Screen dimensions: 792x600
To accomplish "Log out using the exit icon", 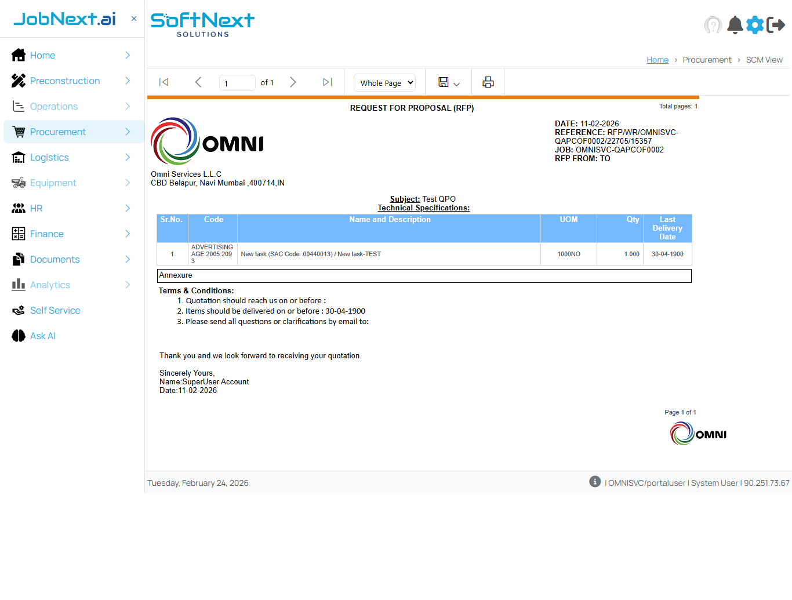I will tap(775, 25).
